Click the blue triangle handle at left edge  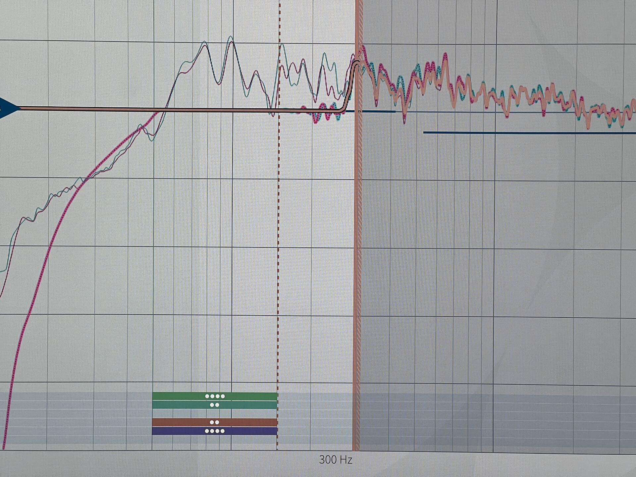pyautogui.click(x=7, y=108)
